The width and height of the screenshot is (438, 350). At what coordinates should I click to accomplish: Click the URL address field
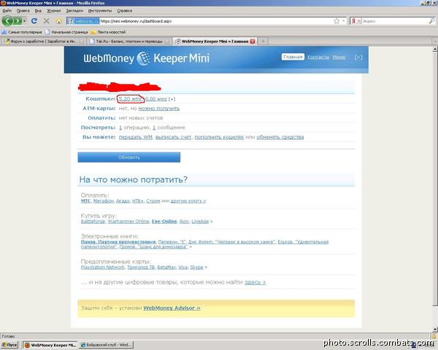[x=217, y=21]
